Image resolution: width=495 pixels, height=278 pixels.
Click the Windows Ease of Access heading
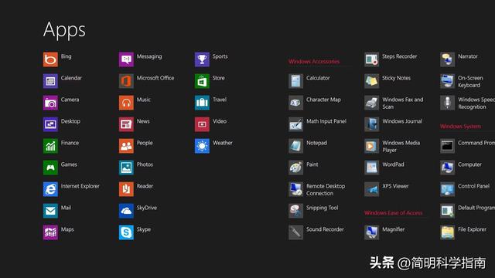pyautogui.click(x=393, y=213)
